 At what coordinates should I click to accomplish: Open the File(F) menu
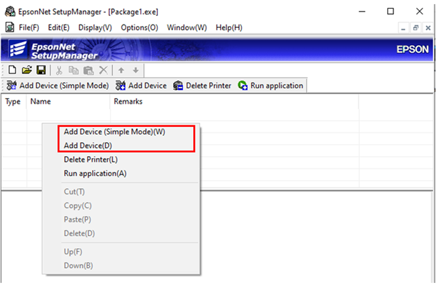pyautogui.click(x=29, y=27)
